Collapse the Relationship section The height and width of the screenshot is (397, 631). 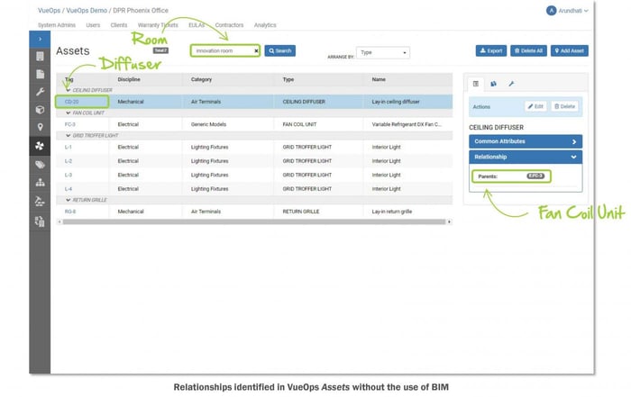pyautogui.click(x=526, y=157)
